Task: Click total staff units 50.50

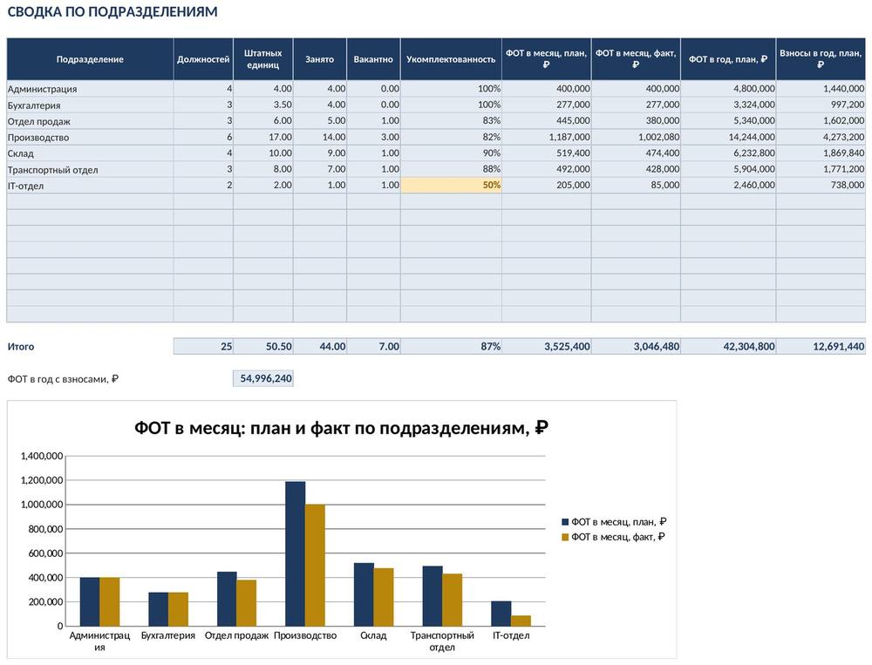Action: (x=263, y=346)
